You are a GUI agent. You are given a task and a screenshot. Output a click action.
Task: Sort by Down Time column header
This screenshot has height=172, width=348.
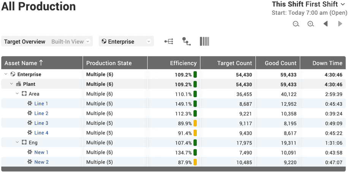323,63
